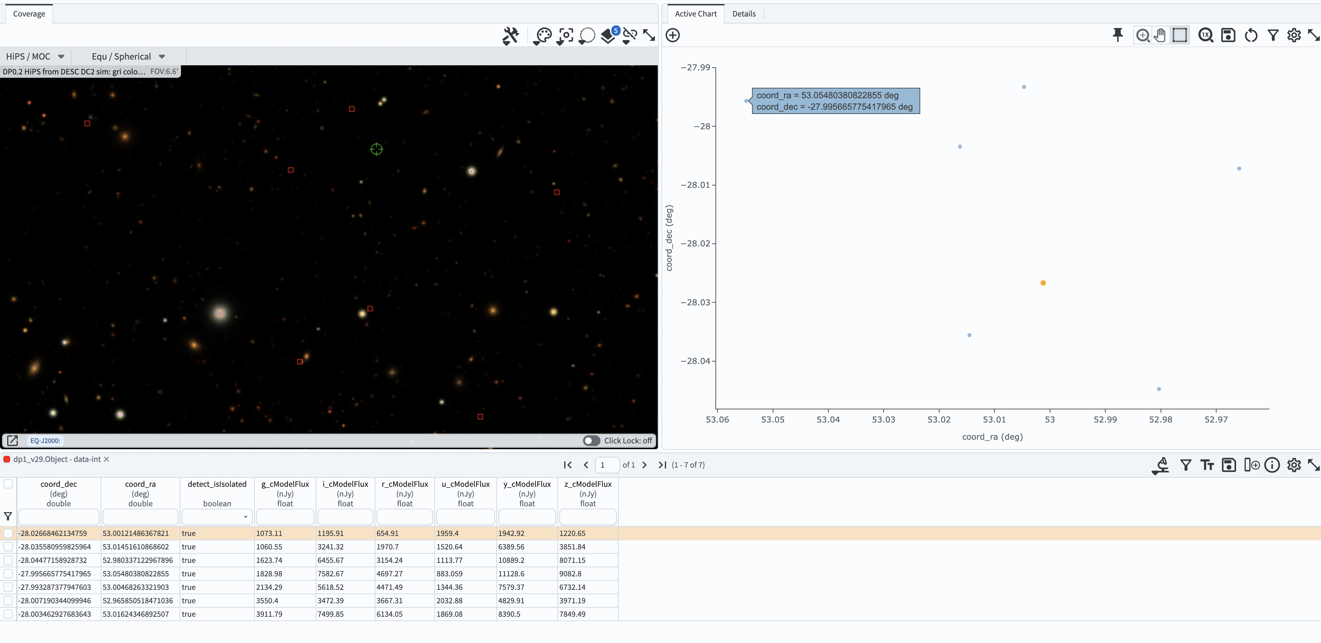The width and height of the screenshot is (1321, 643).
Task: Open the detect_isIsolated filter dropdown
Action: tap(217, 516)
